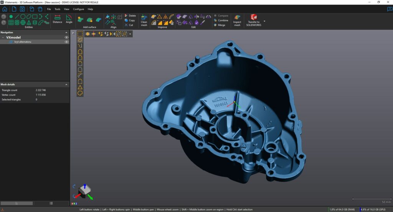The width and height of the screenshot is (393, 212).
Task: Collapse the Mesh details panel
Action: [x=66, y=84]
